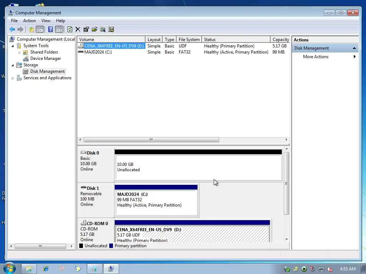Sort by the Volume column header

(x=112, y=40)
